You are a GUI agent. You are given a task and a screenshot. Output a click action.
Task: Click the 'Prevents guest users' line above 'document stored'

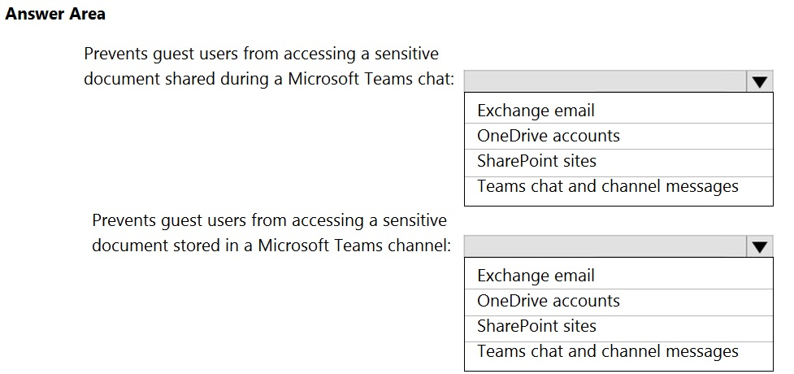[269, 220]
